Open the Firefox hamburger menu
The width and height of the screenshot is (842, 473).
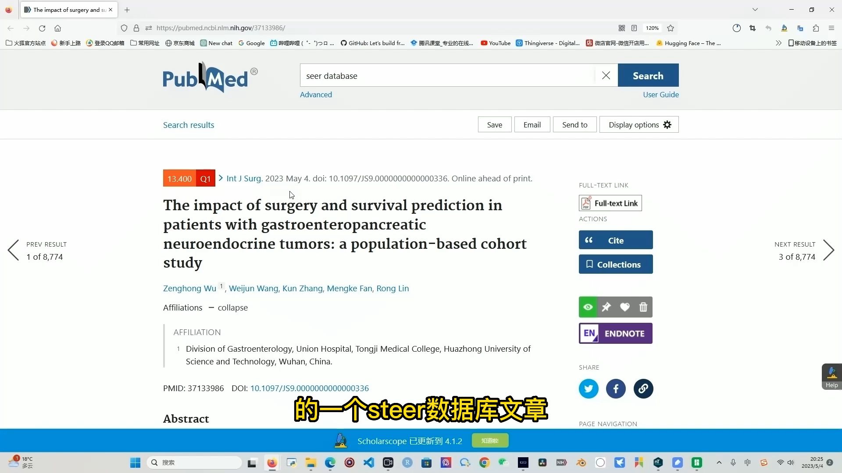tap(831, 28)
